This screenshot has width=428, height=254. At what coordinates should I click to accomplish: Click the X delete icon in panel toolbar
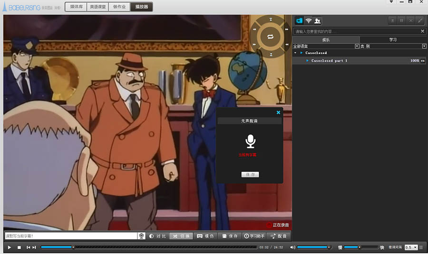tap(411, 20)
